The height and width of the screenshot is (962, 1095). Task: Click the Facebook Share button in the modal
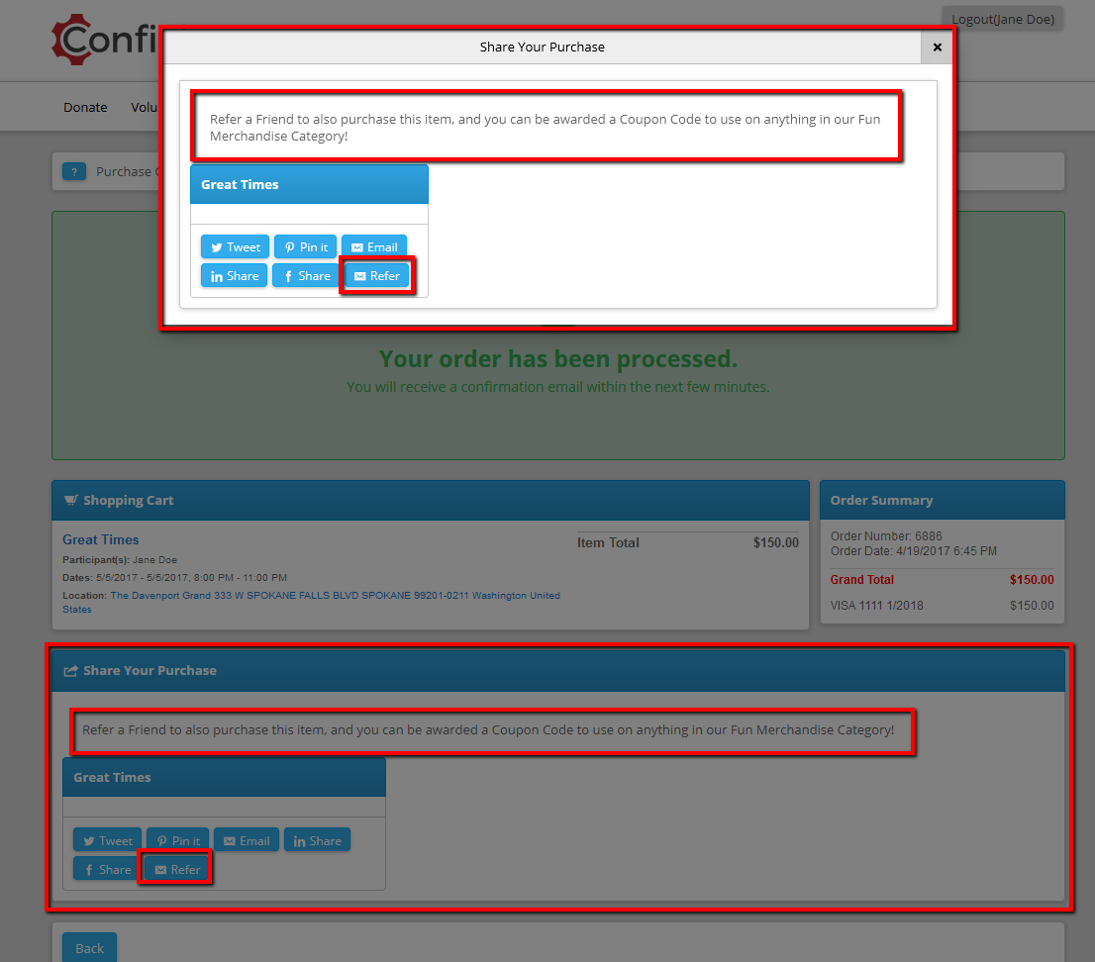(x=306, y=276)
